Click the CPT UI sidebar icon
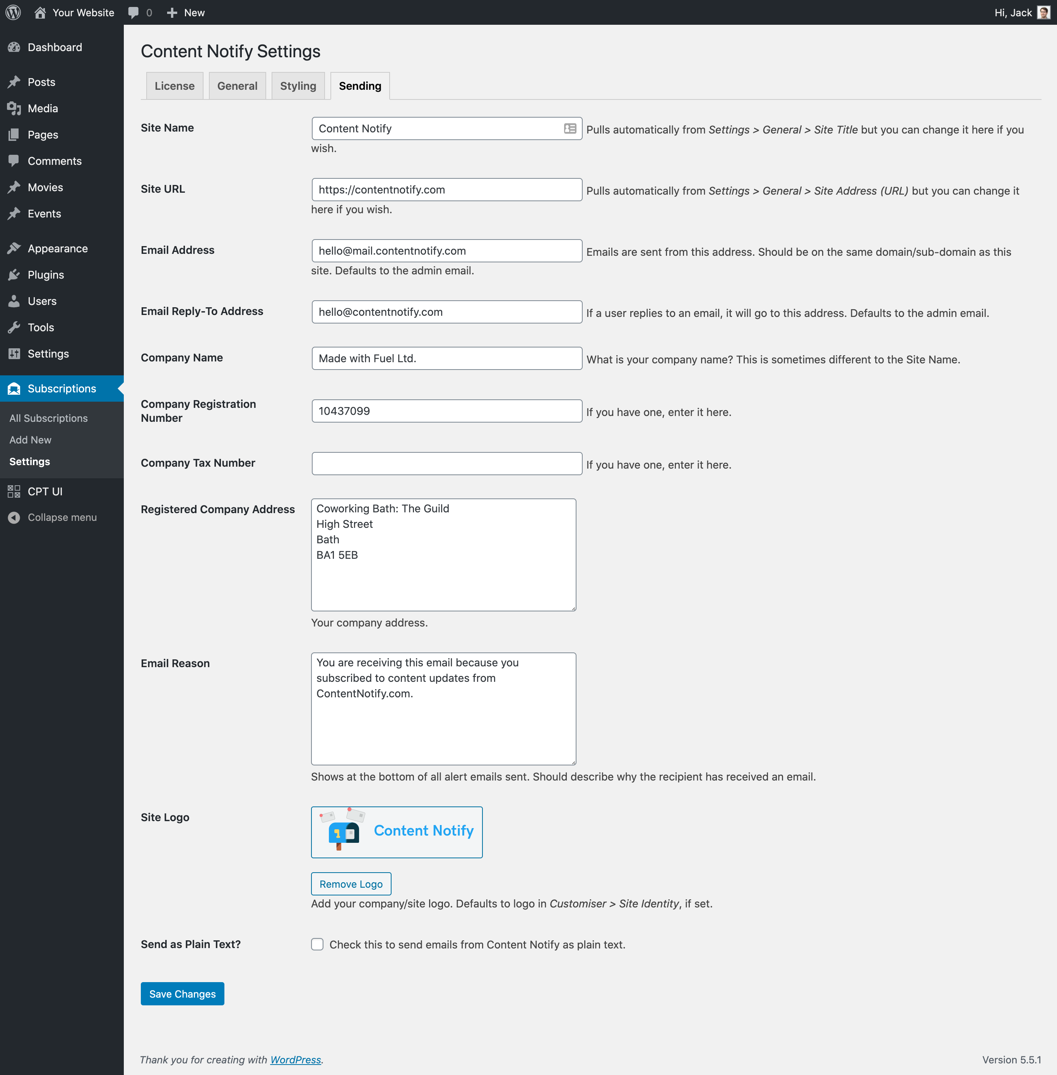 tap(14, 491)
